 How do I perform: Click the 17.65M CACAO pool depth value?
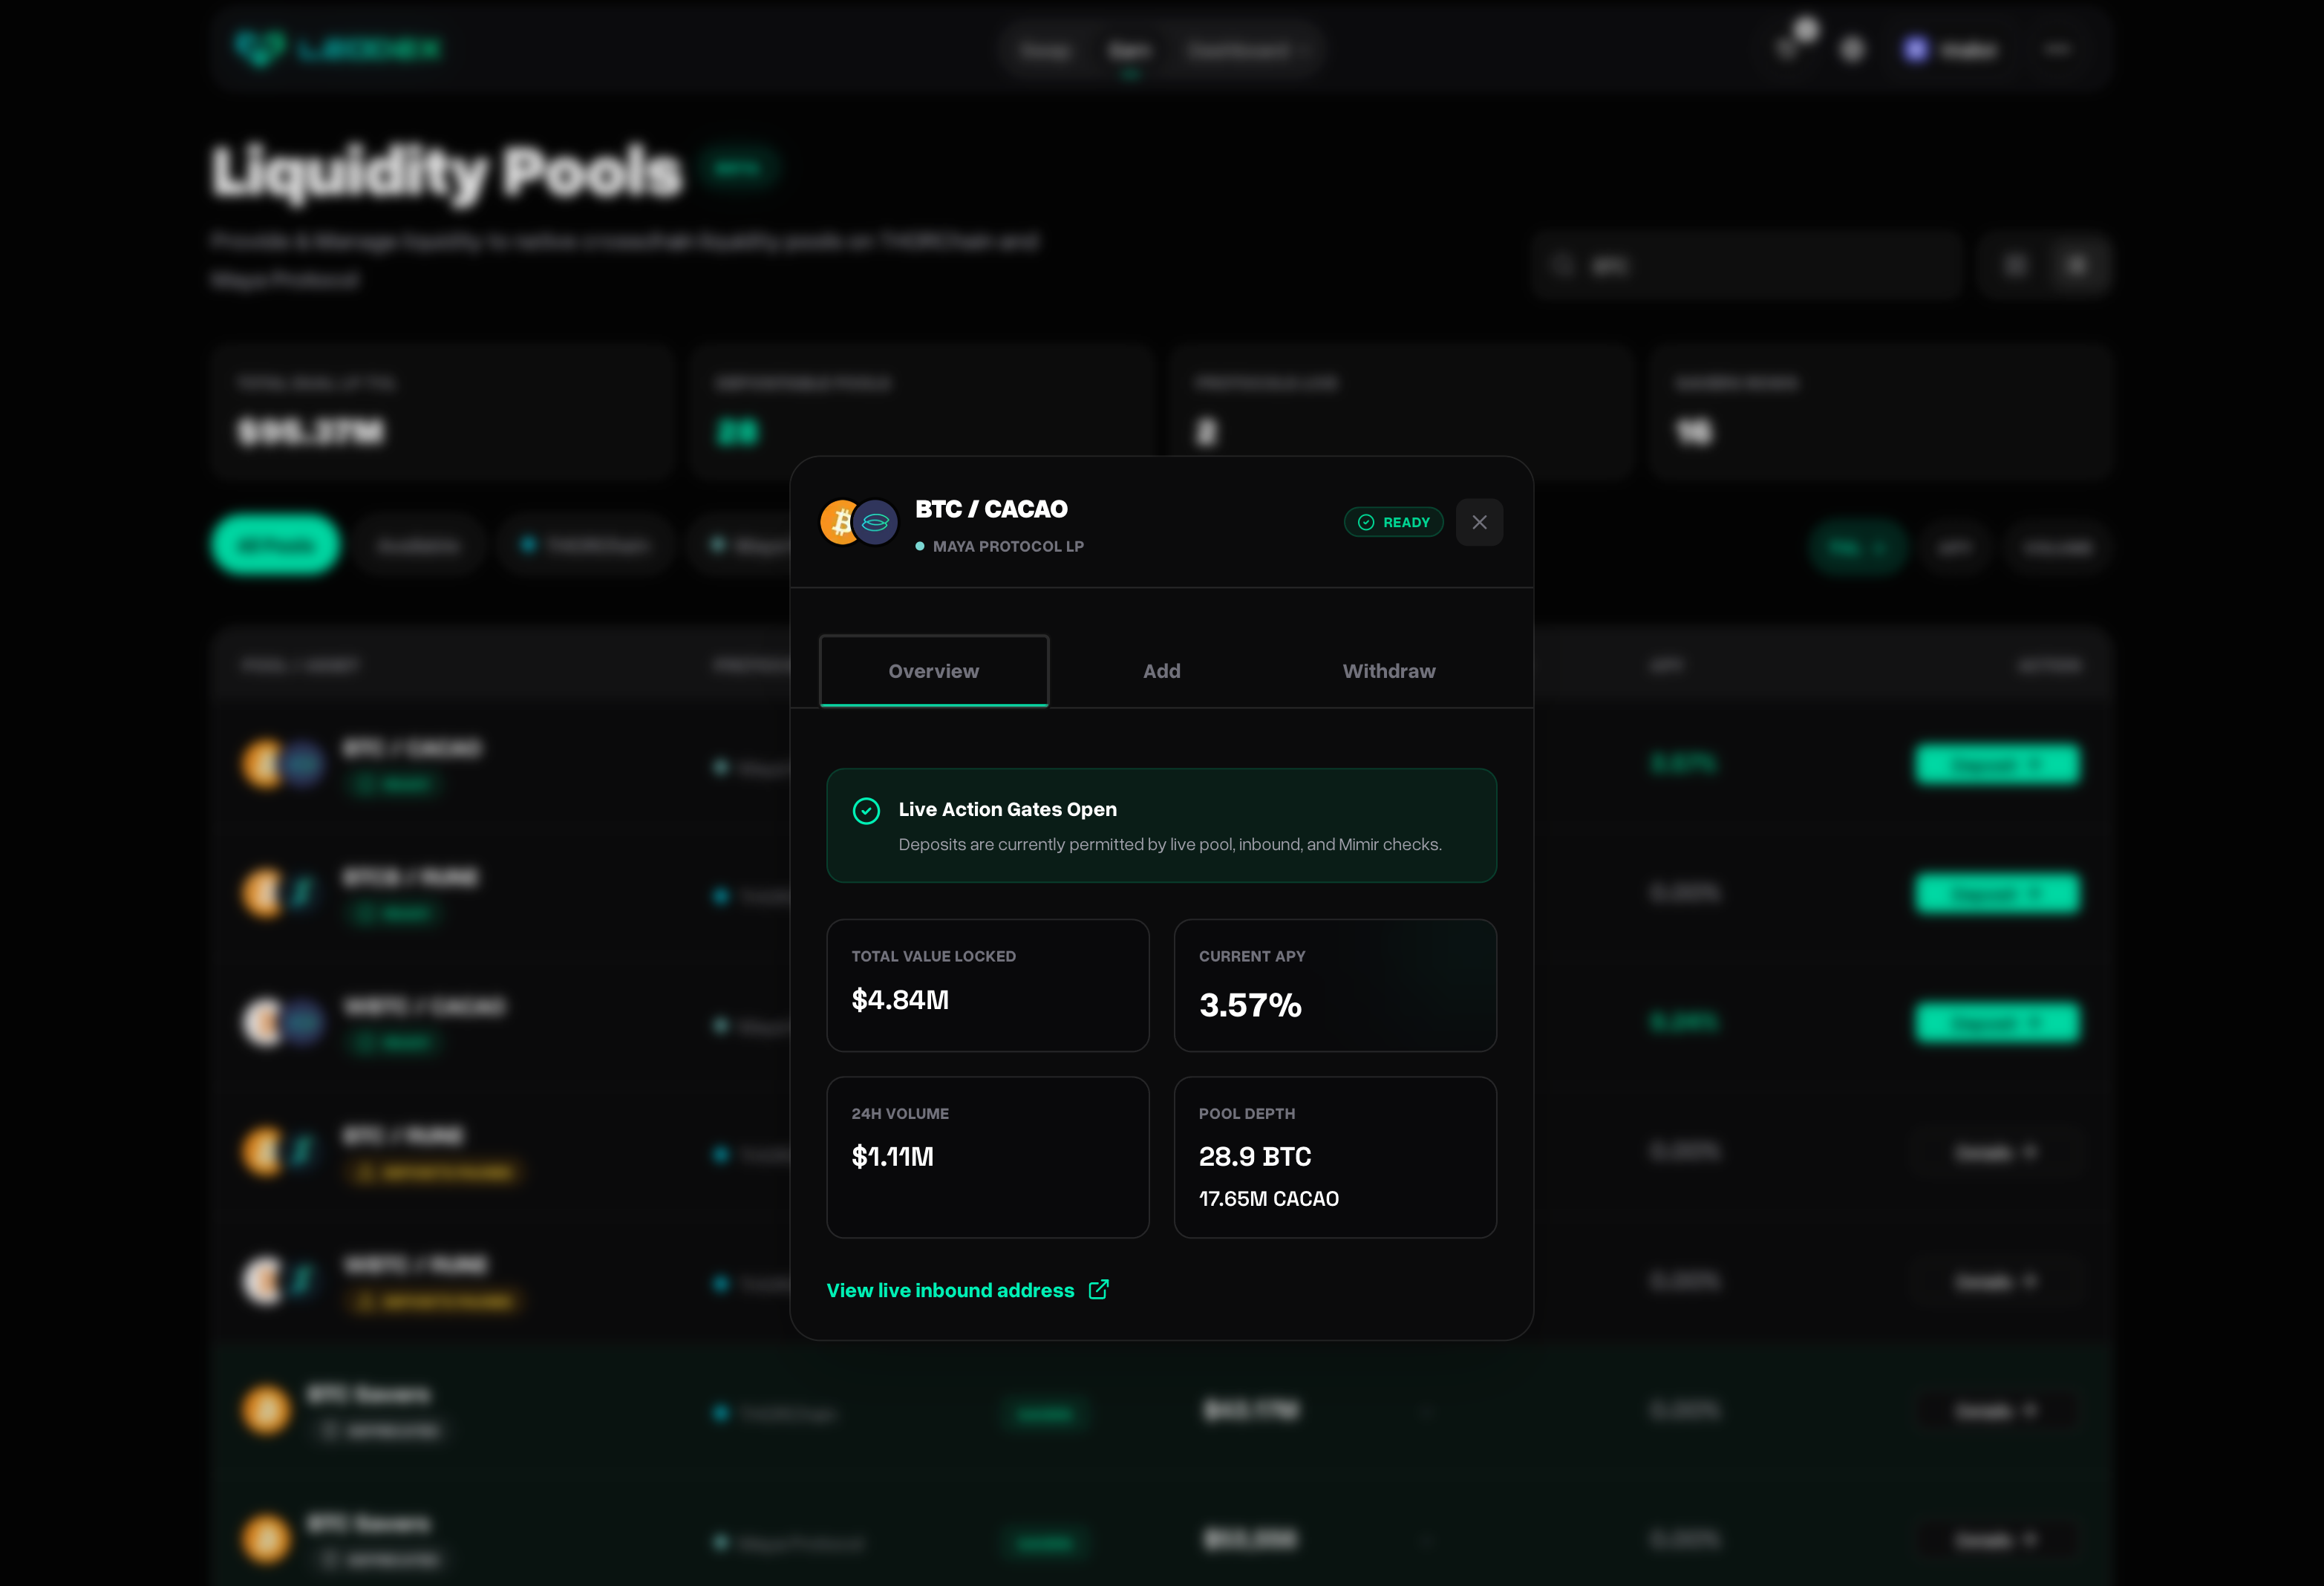point(1269,1199)
